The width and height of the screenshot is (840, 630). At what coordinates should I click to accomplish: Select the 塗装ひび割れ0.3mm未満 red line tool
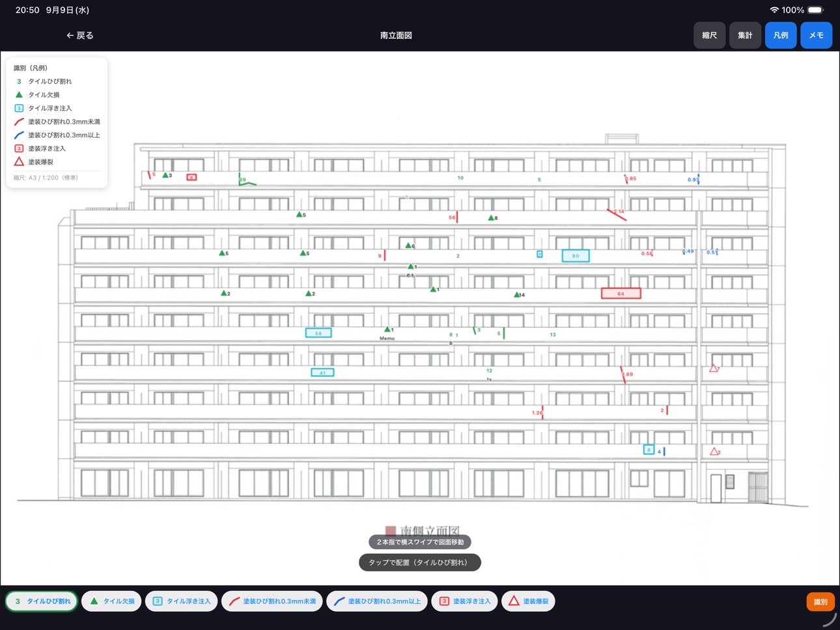(x=272, y=601)
